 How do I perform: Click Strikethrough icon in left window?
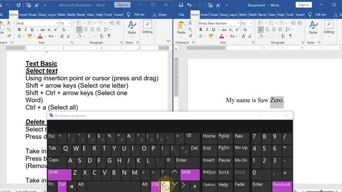pyautogui.click(x=43, y=30)
